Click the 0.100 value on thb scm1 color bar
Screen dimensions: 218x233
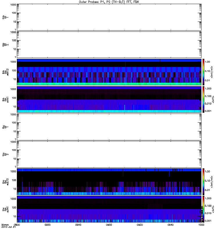(x=208, y=96)
